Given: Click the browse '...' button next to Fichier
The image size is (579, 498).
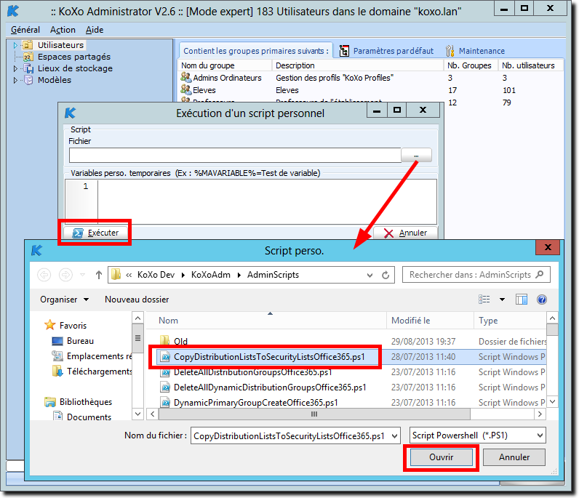Looking at the screenshot, I should [416, 155].
